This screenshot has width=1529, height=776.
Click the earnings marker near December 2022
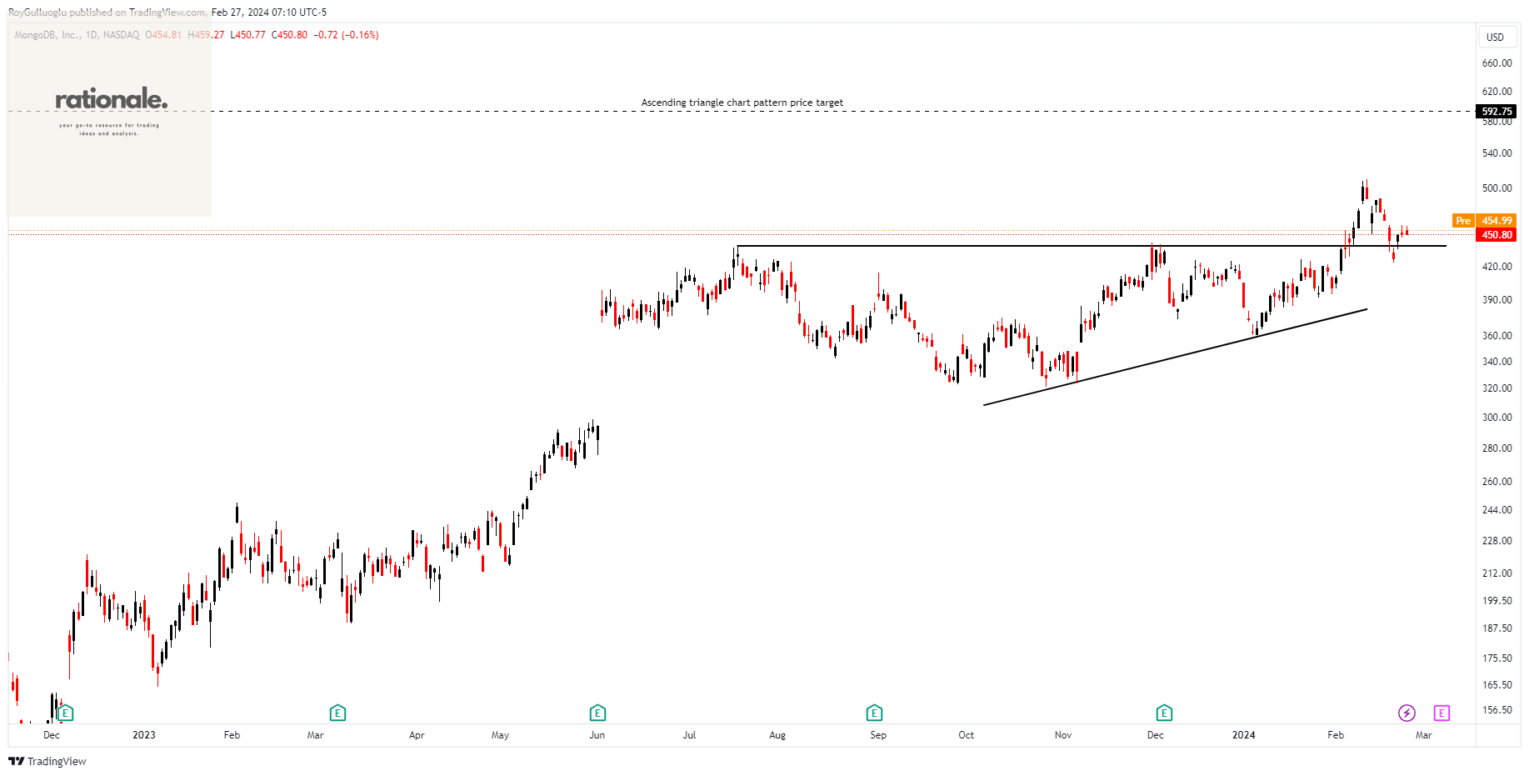[x=66, y=713]
